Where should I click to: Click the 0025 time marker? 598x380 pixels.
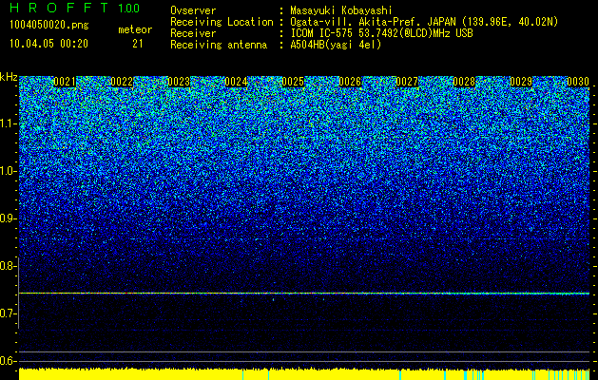[293, 82]
